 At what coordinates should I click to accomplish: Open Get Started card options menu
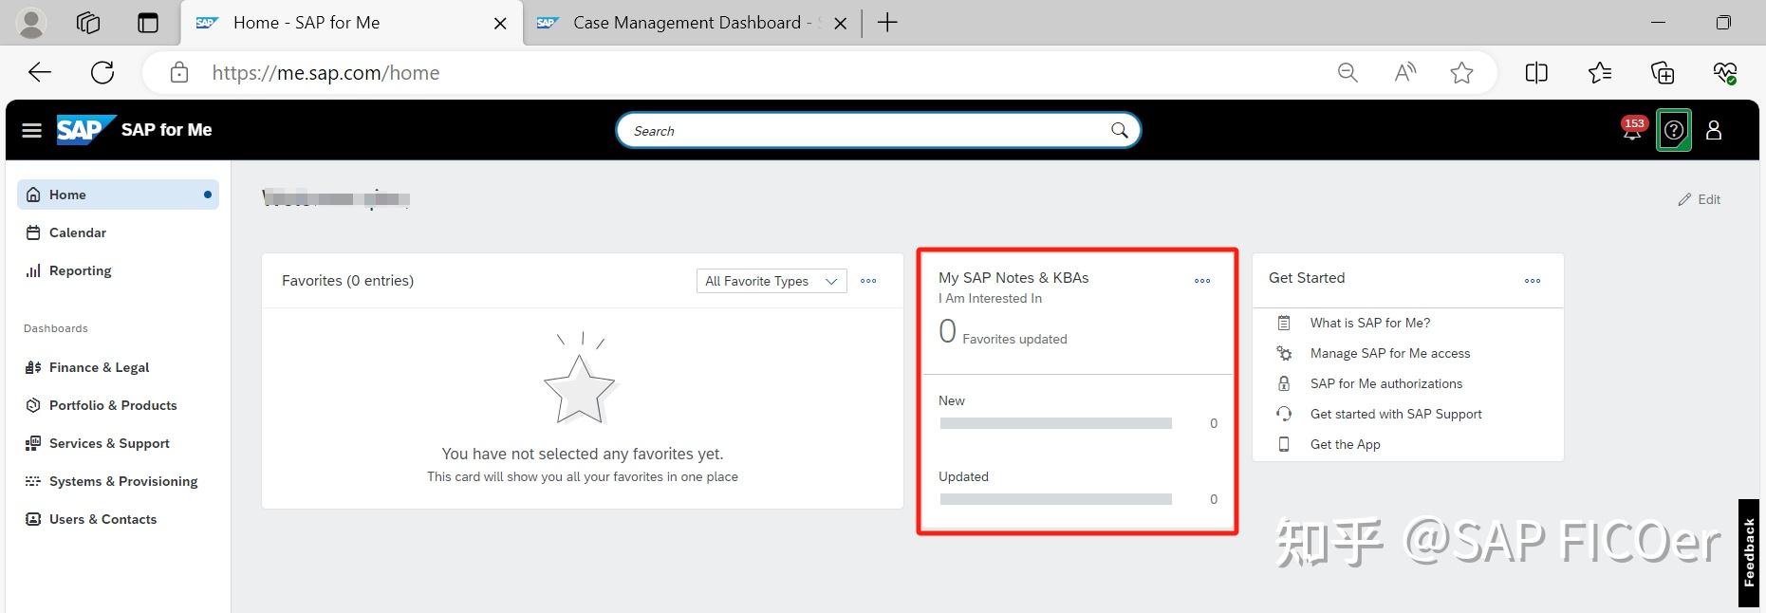pos(1533,281)
